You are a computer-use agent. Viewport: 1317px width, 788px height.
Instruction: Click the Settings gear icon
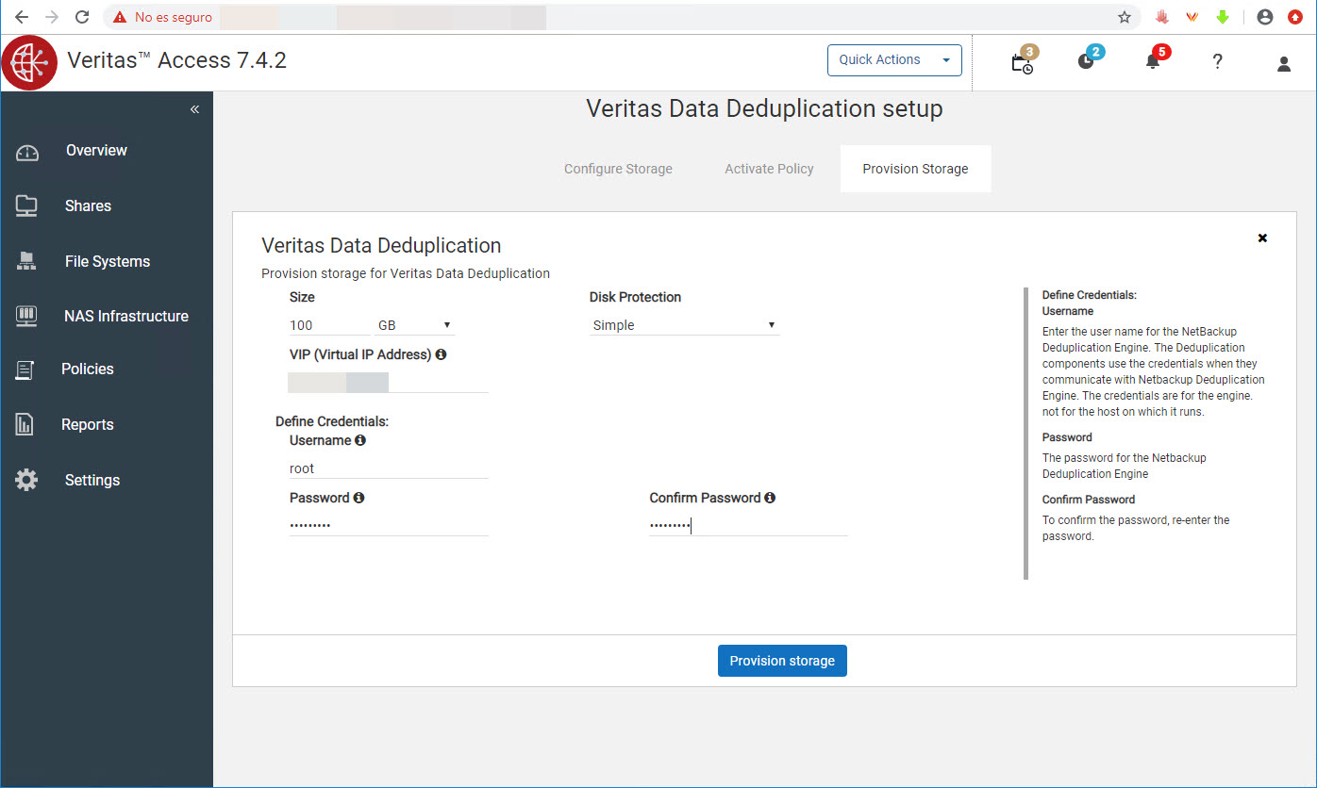(x=26, y=480)
